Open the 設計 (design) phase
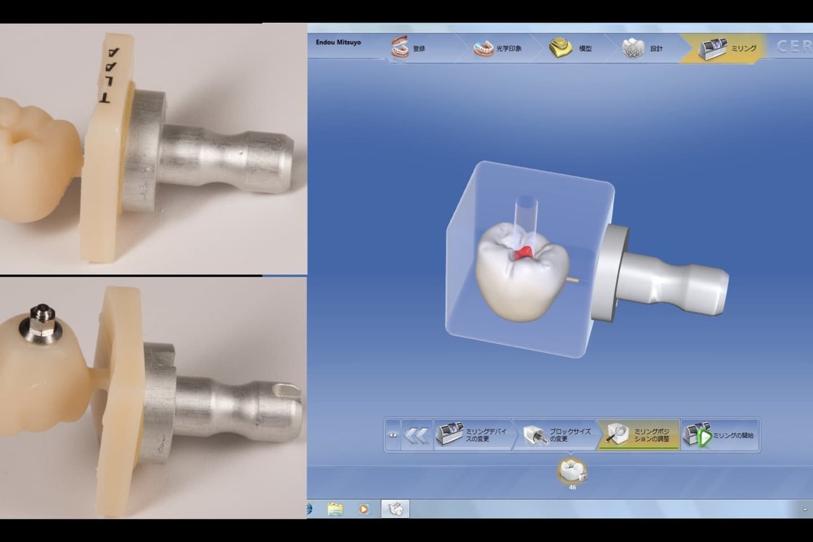813x542 pixels. tap(642, 48)
